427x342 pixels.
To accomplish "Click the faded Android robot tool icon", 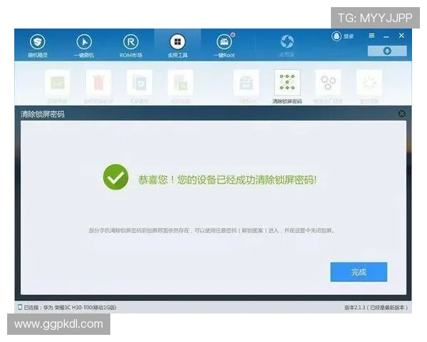I will click(246, 83).
